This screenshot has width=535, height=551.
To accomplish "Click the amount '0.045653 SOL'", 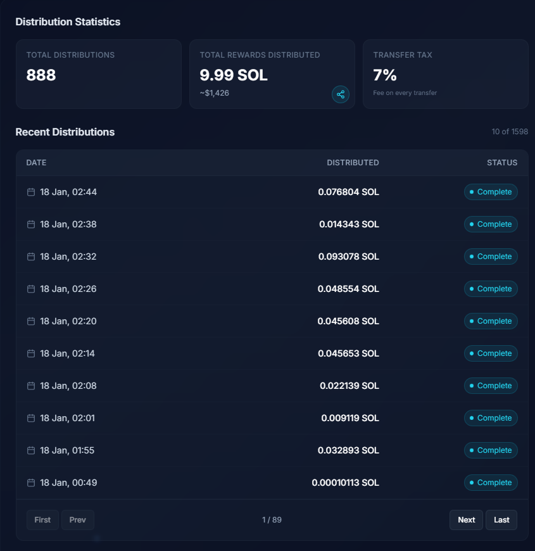I will pyautogui.click(x=348, y=353).
